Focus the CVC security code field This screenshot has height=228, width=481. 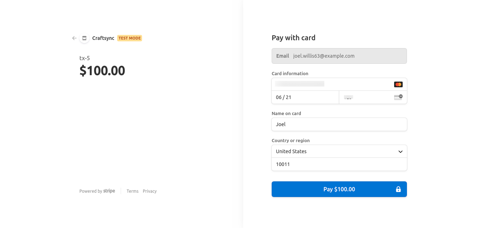[x=367, y=97]
